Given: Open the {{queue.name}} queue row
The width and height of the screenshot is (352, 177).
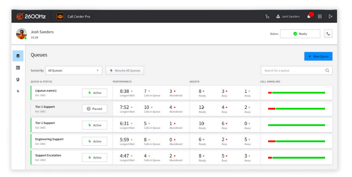Looking at the screenshot, I should click(182, 93).
